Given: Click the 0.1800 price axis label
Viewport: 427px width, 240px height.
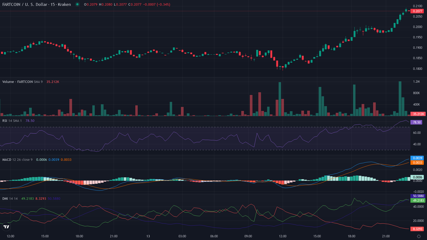Looking at the screenshot, I should [x=417, y=69].
